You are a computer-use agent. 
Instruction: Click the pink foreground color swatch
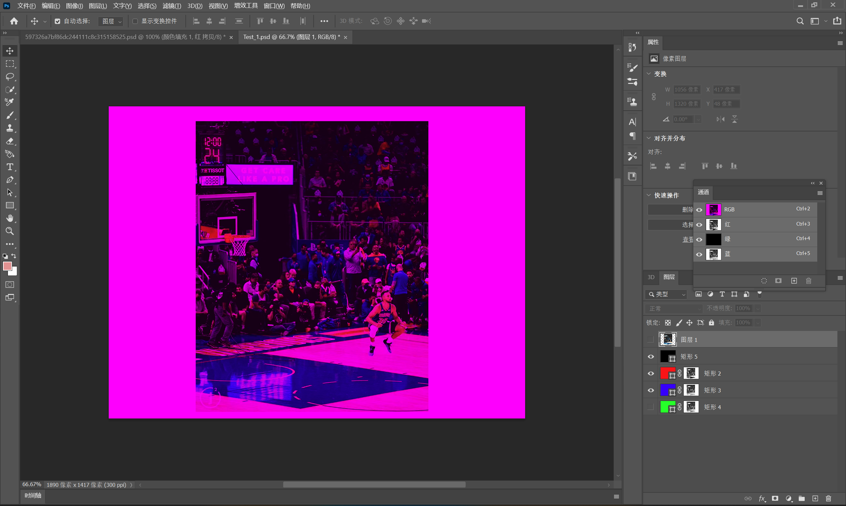pos(7,266)
